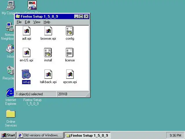Image resolution: width=185 pixels, height=139 pixels.
Task: Select the talkback.xpi file icon
Action: click(x=48, y=74)
